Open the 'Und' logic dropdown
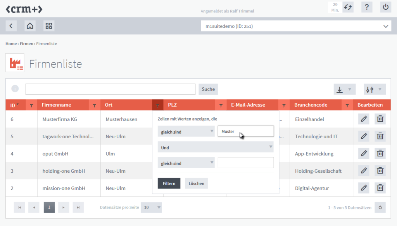The width and height of the screenshot is (397, 226). (x=215, y=147)
